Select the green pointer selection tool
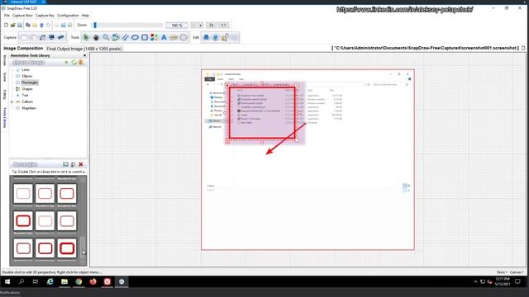 click(x=86, y=37)
